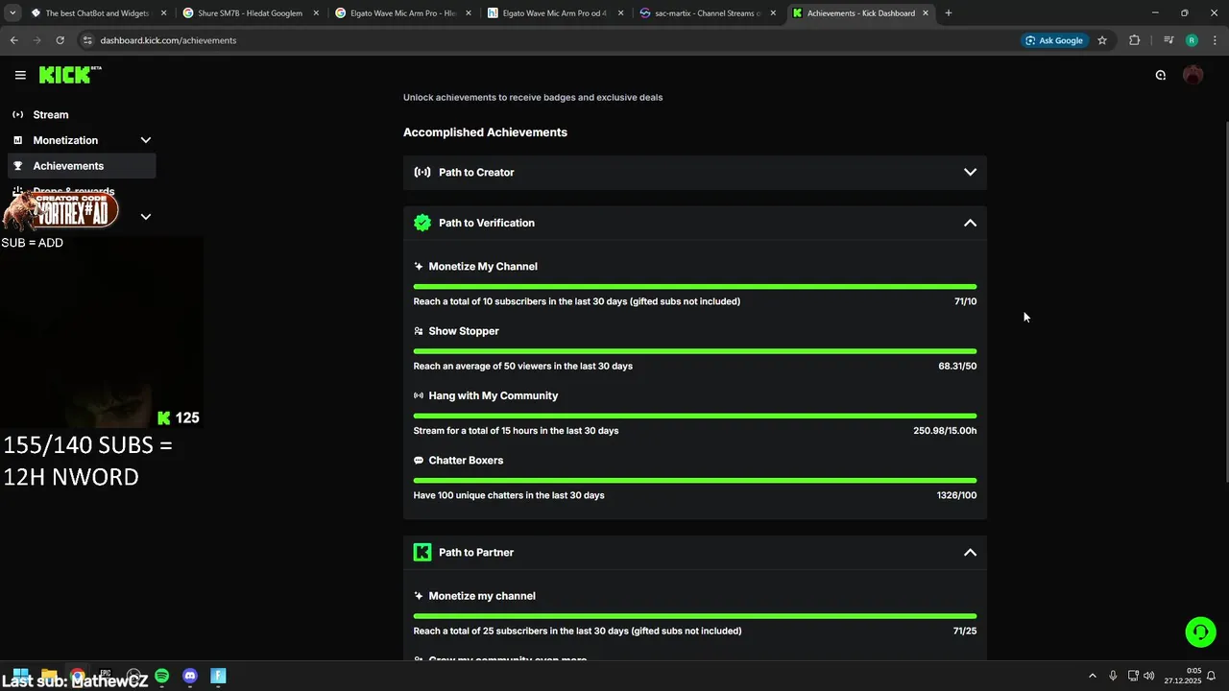The image size is (1229, 691).
Task: Collapse the Path to Verification section
Action: pos(970,223)
